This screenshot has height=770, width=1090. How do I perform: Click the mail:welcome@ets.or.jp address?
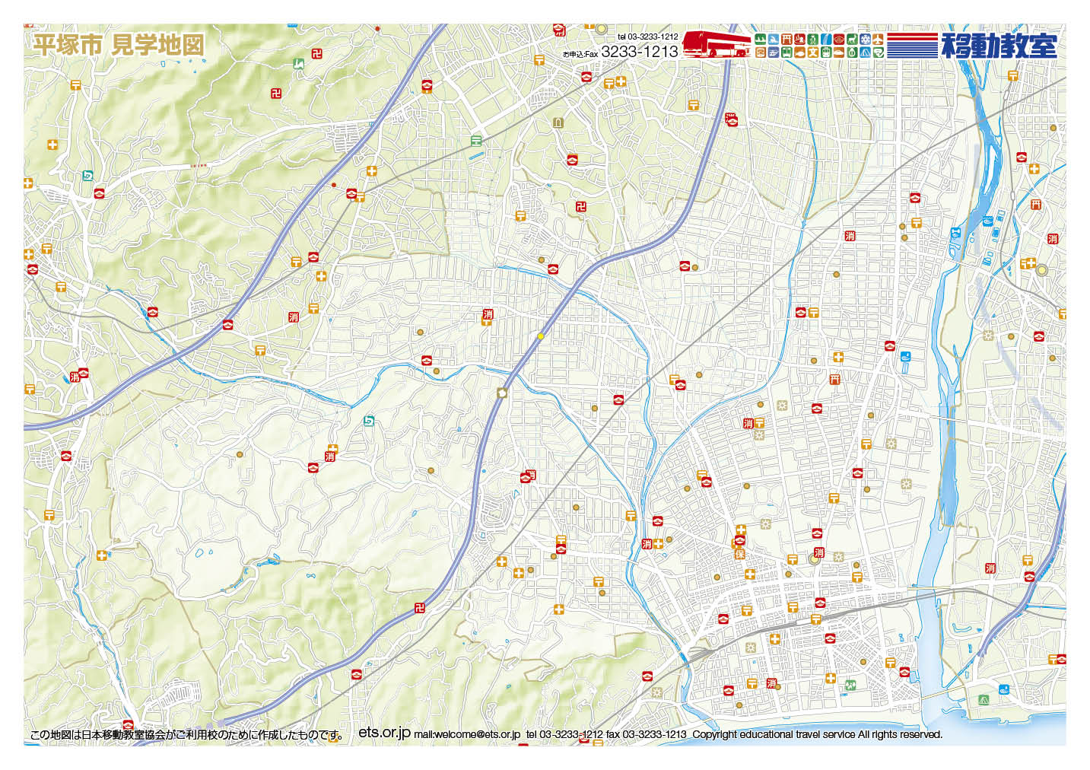pyautogui.click(x=467, y=734)
